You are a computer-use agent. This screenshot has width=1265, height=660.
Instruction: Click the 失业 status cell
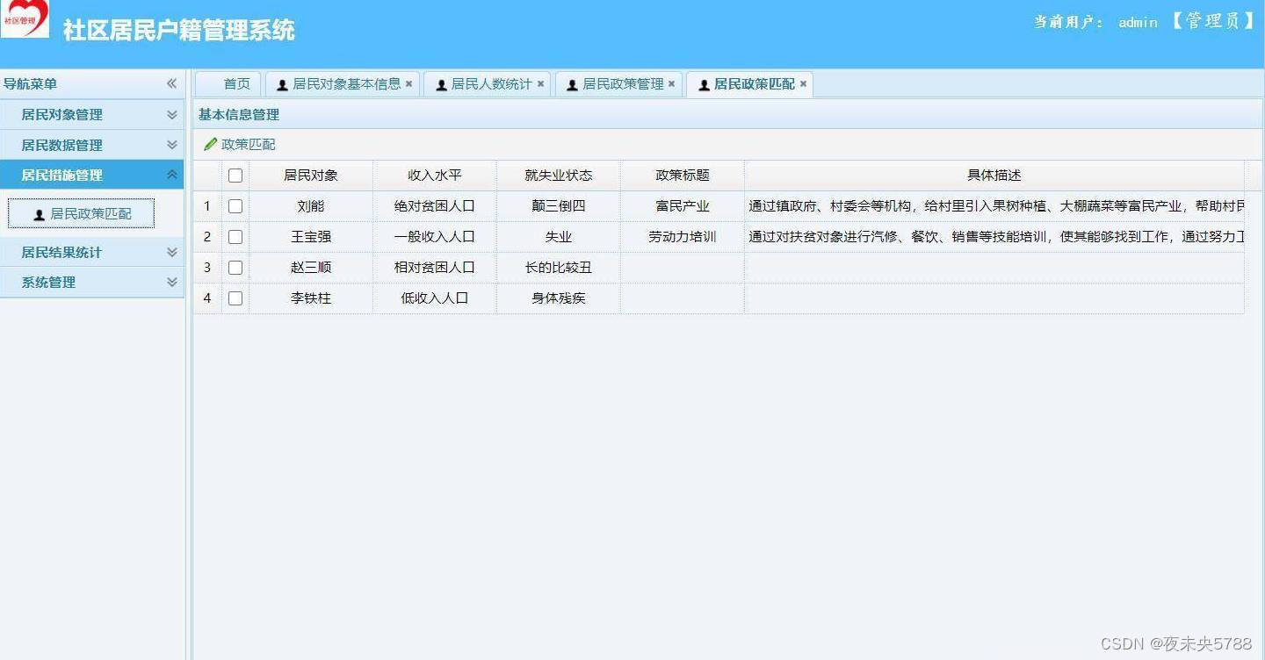559,237
